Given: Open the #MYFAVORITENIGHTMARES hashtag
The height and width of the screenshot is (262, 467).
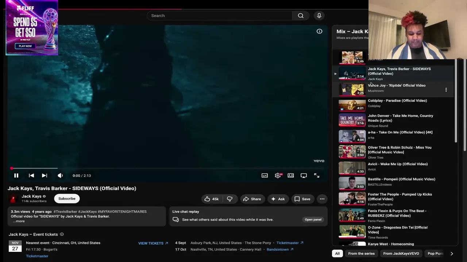Looking at the screenshot, I should tap(122, 211).
